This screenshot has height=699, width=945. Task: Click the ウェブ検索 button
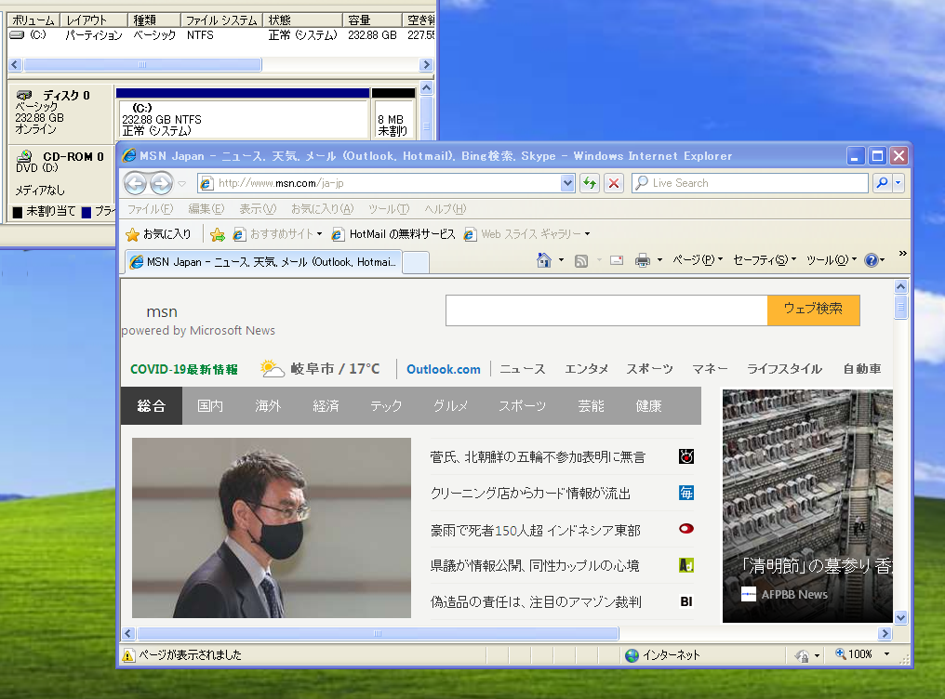pos(813,310)
